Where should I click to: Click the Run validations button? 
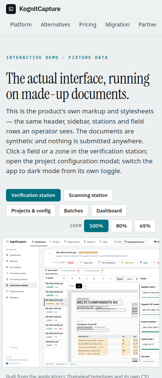(107, 263)
